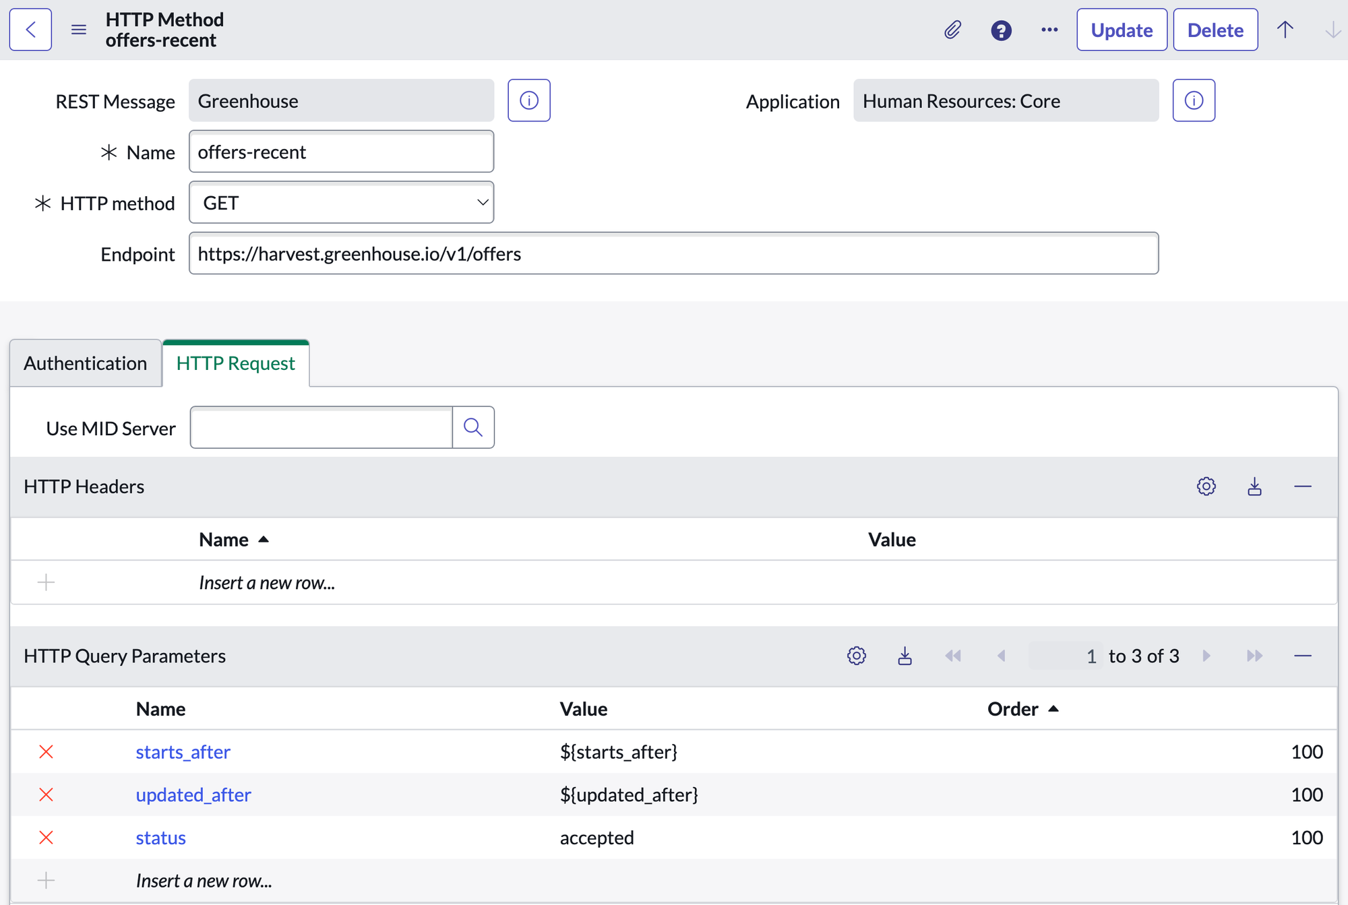View REST Message Greenhouse record info

pos(529,100)
